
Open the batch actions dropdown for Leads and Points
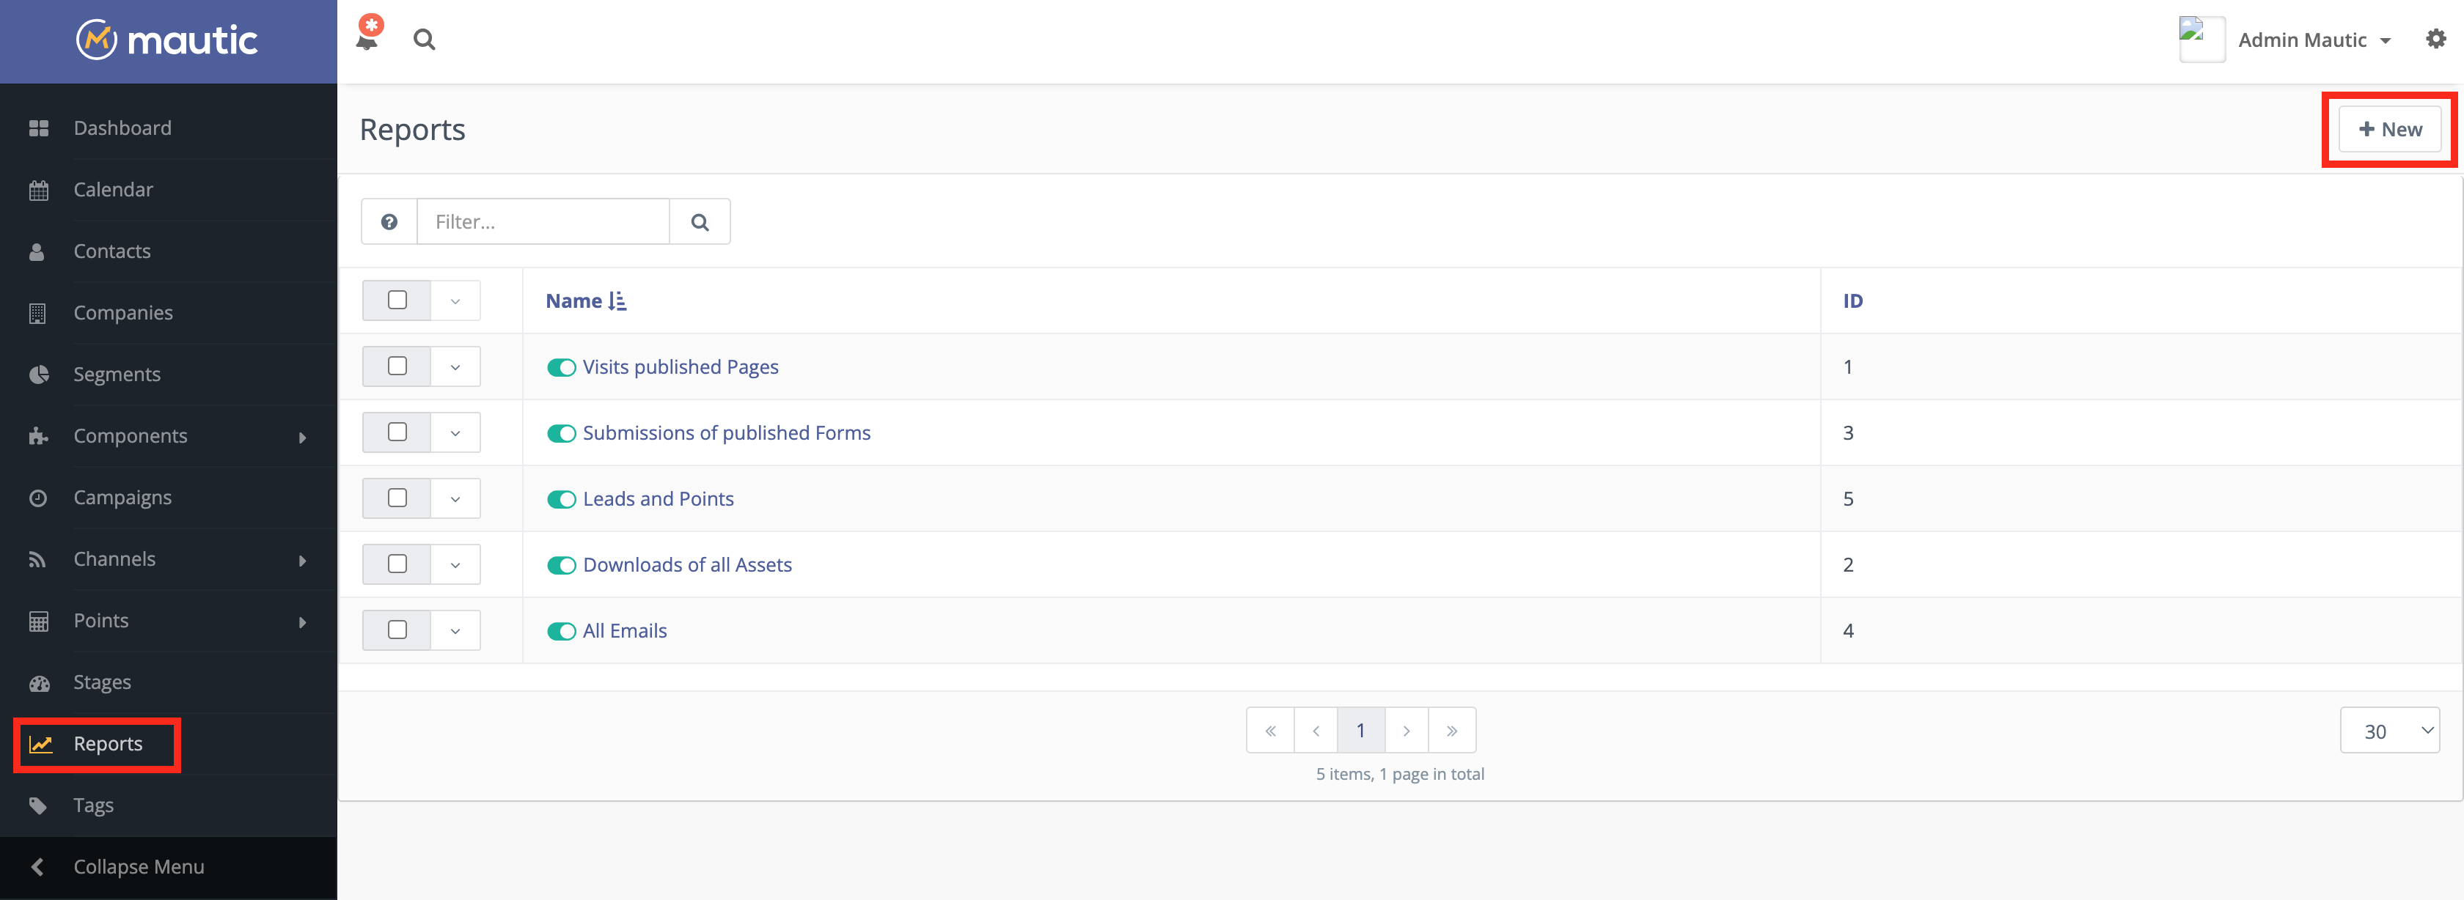455,498
